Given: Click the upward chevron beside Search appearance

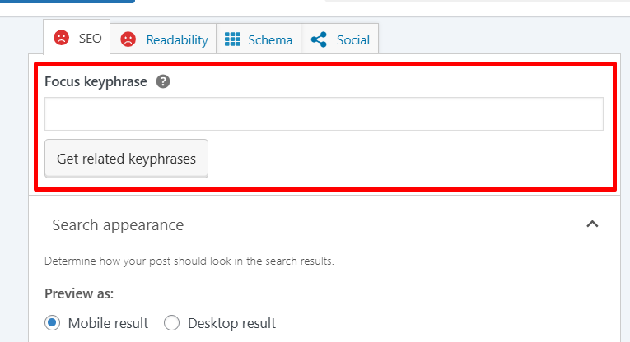Looking at the screenshot, I should [x=591, y=224].
